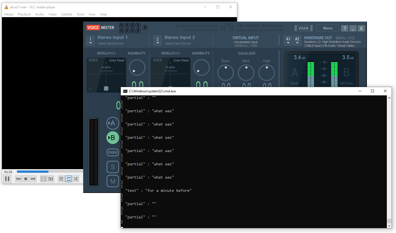
Task: Open the VLC Playback menu
Action: 24,14
